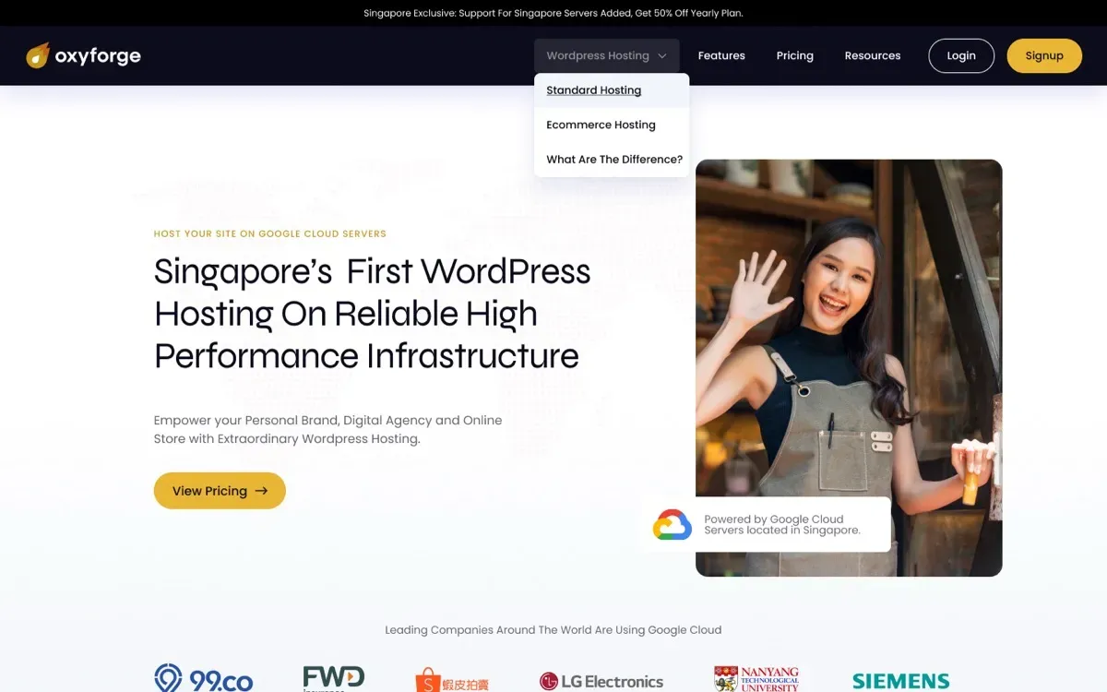The height and width of the screenshot is (692, 1107).
Task: Click the Powered by Google Cloud card text
Action: (782, 524)
